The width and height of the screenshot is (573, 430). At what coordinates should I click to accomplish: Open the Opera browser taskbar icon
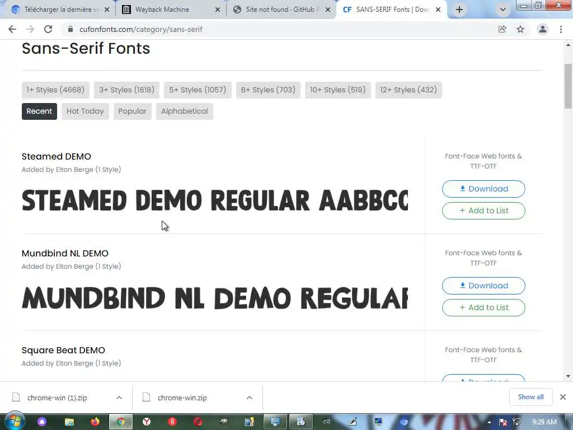click(198, 422)
